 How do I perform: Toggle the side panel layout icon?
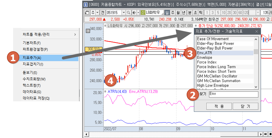tap(87, 13)
